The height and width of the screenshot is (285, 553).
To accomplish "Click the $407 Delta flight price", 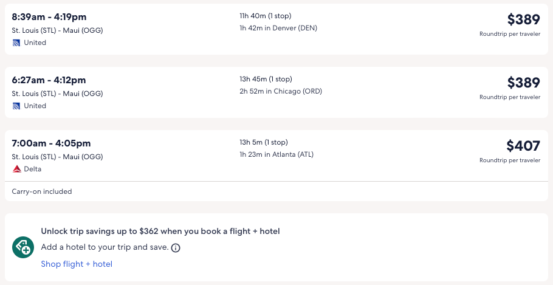I will (x=523, y=146).
